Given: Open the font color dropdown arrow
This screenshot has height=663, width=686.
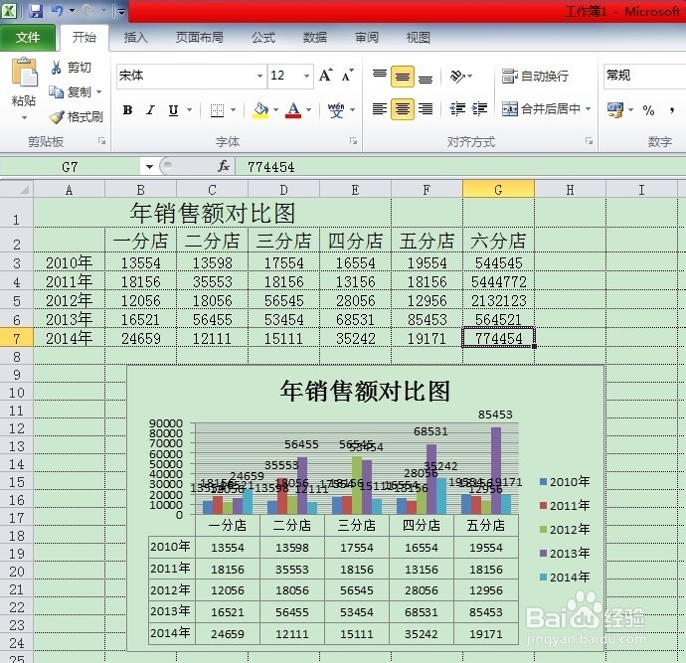Looking at the screenshot, I should tap(308, 110).
